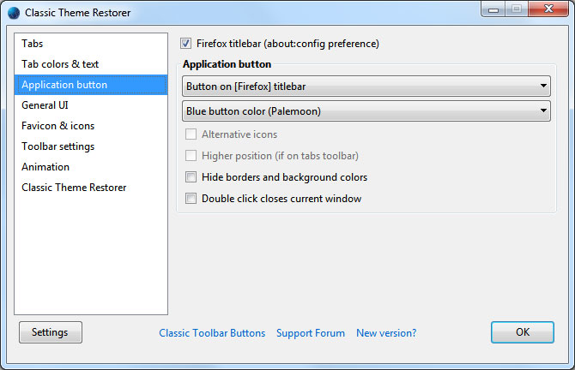Open the Button on [Firefox] titlebar dropdown
Image resolution: width=575 pixels, height=370 pixels.
point(366,87)
